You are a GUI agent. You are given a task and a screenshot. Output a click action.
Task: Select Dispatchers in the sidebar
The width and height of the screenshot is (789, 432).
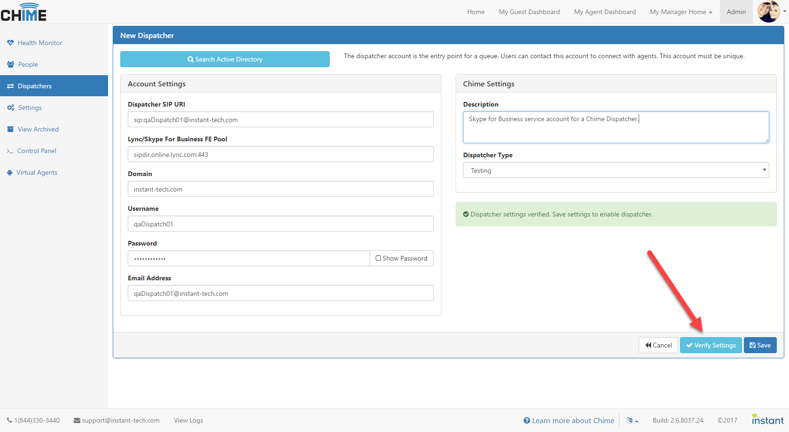pyautogui.click(x=54, y=86)
